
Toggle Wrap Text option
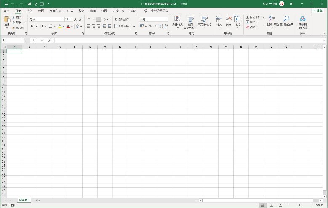[121, 19]
